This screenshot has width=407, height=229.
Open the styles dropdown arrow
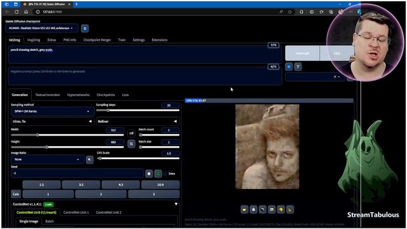[339, 77]
